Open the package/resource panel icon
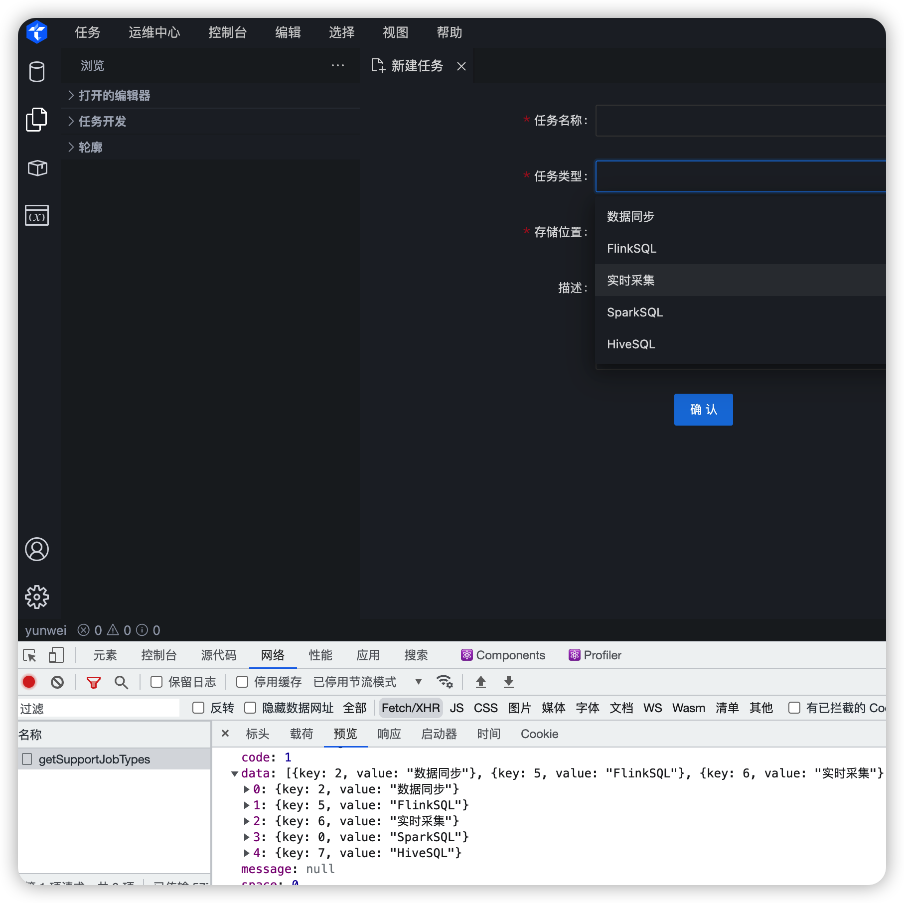 tap(36, 168)
